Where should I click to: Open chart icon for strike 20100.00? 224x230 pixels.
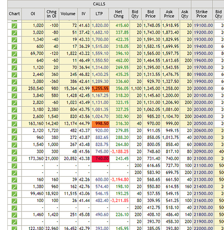14,96
